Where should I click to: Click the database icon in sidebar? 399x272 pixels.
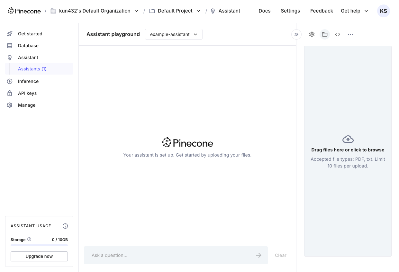pos(10,46)
